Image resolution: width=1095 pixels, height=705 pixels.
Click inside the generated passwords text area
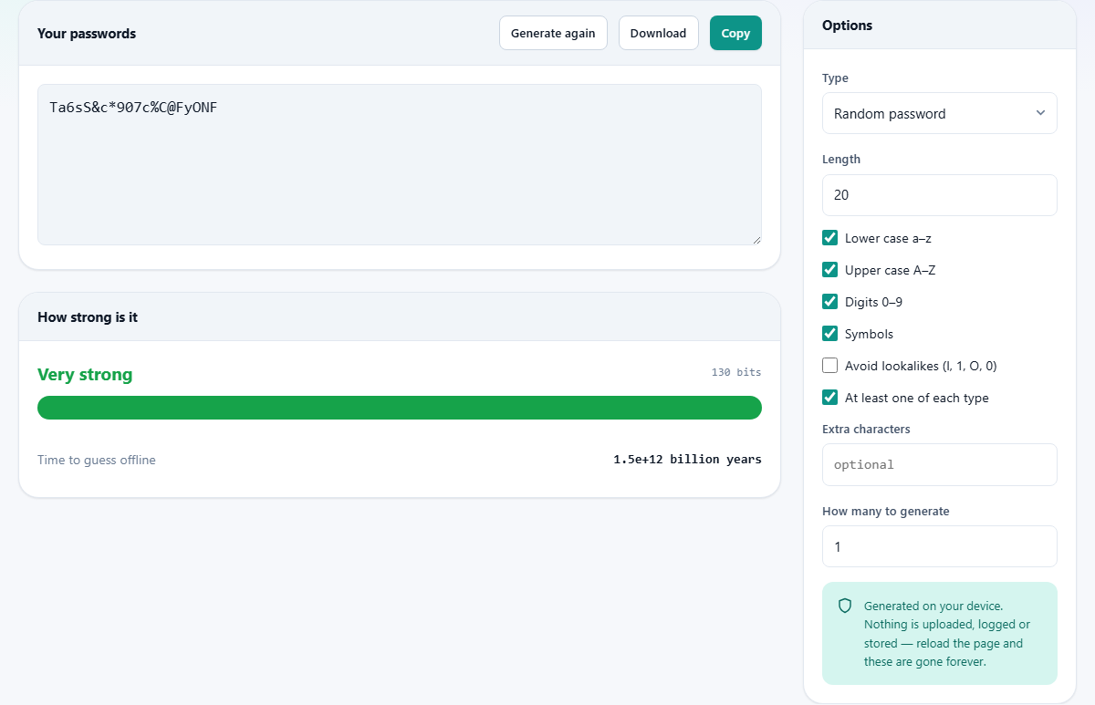click(400, 164)
